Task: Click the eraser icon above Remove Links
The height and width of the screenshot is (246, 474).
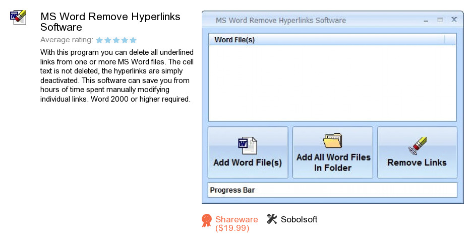Action: point(418,145)
